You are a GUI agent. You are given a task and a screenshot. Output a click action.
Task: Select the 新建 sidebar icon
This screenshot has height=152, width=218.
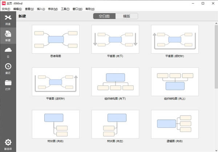[8, 34]
